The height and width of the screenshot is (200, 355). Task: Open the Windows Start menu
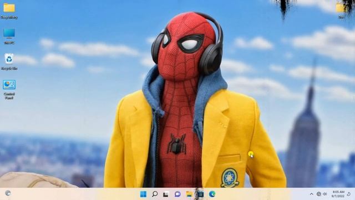pyautogui.click(x=143, y=194)
